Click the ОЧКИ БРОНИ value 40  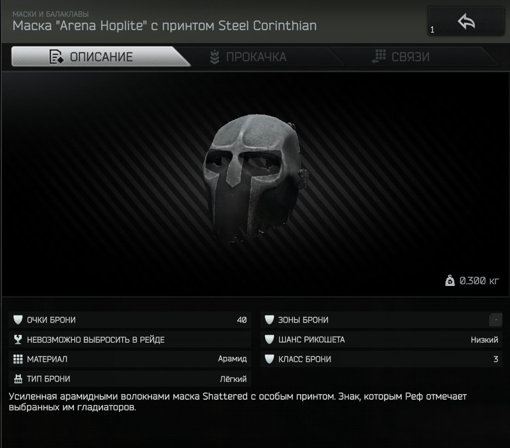pos(242,320)
